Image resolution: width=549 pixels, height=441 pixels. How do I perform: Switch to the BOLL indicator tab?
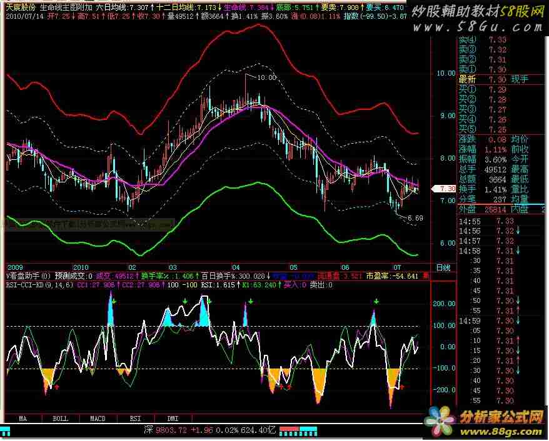click(x=61, y=419)
